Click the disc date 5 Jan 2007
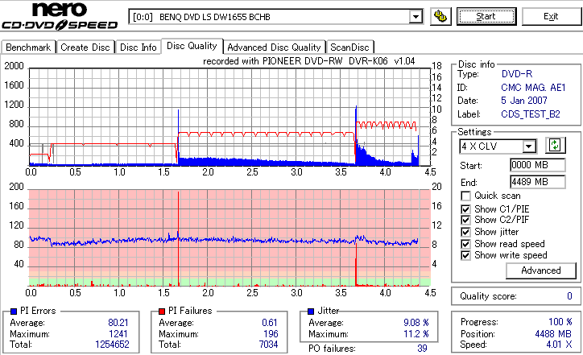Screen dimensions: 583x355 pyautogui.click(x=524, y=101)
